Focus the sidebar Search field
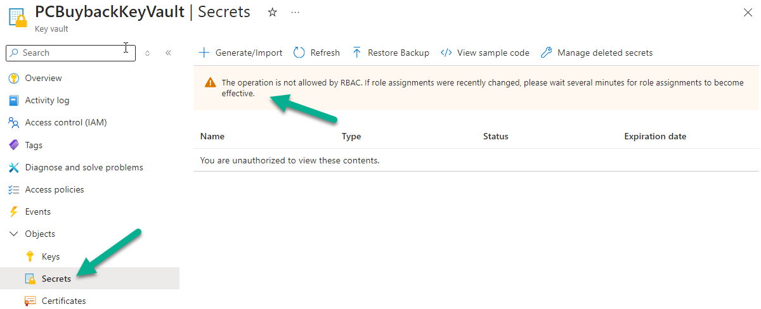 click(71, 53)
